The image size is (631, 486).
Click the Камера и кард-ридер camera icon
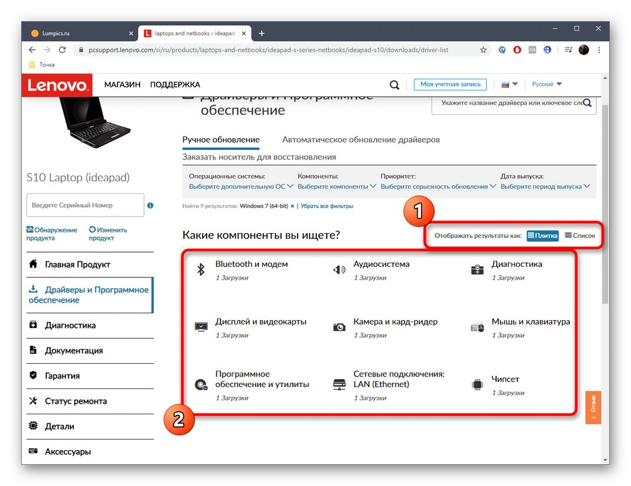click(339, 327)
